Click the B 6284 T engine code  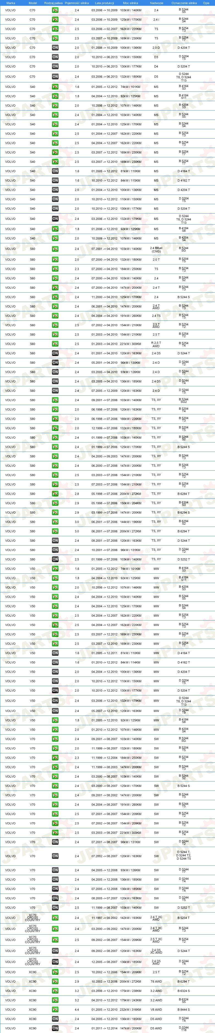[x=184, y=494]
